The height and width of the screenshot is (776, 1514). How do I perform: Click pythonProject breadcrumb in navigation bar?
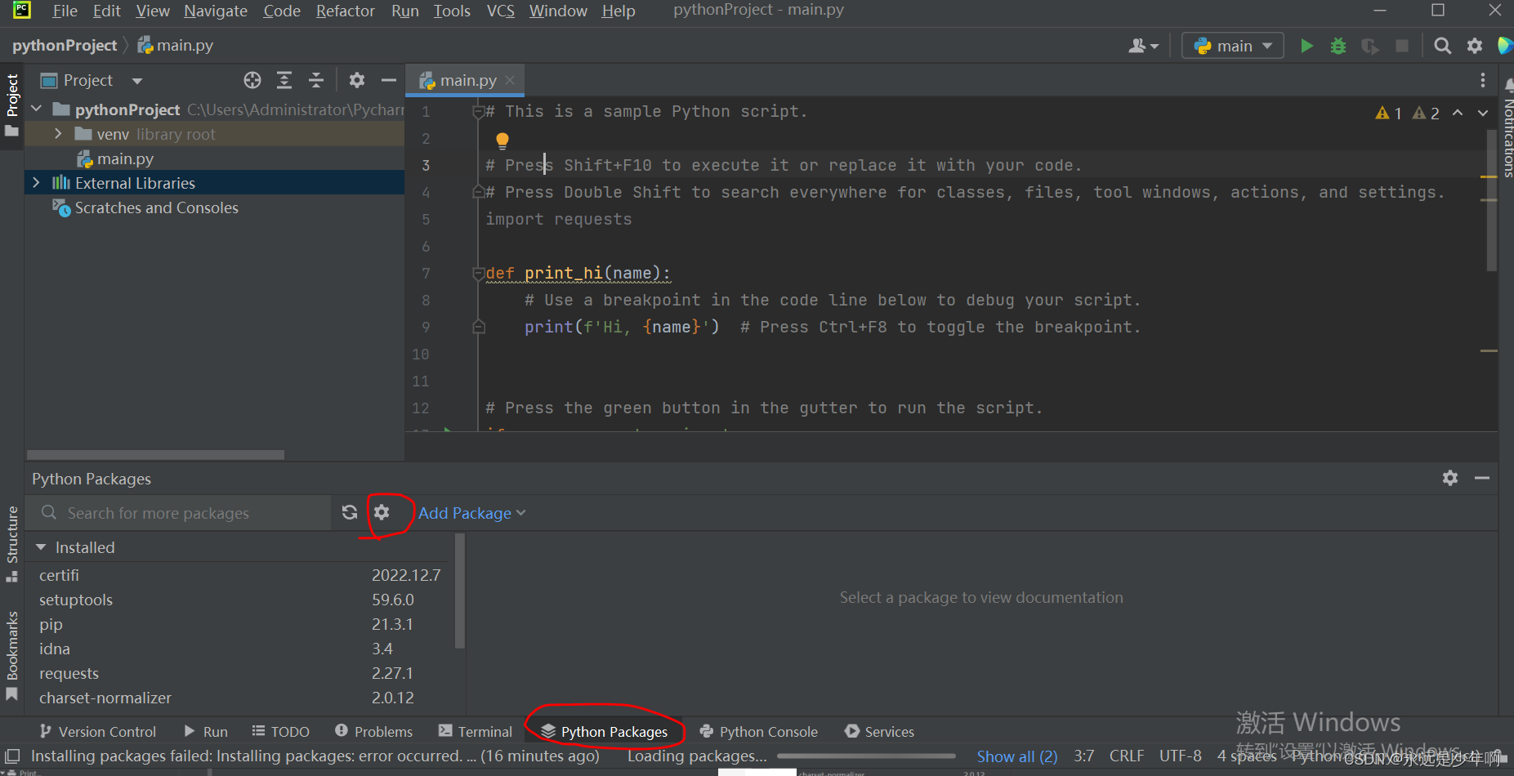(x=65, y=46)
